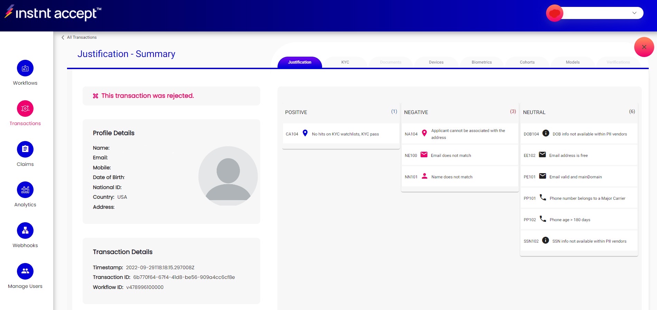Image resolution: width=657 pixels, height=310 pixels.
Task: Click the phone icon beside PP102
Action: (x=543, y=219)
